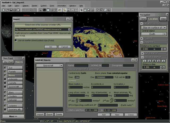Toggle the Spacecraft filter checkbox
170x123 pixels.
[x=5, y=87]
